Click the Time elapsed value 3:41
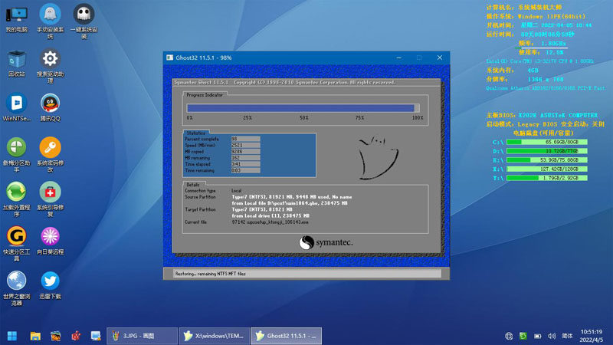 245,164
